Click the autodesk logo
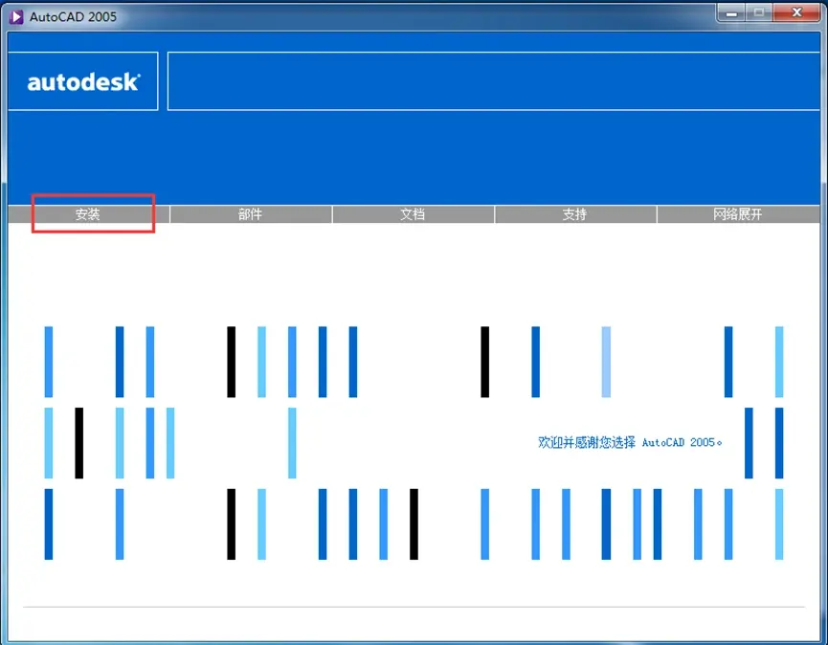Screen dimensions: 828x645 pos(83,81)
